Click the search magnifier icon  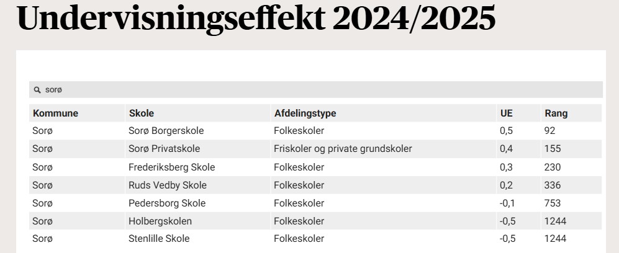pos(37,90)
